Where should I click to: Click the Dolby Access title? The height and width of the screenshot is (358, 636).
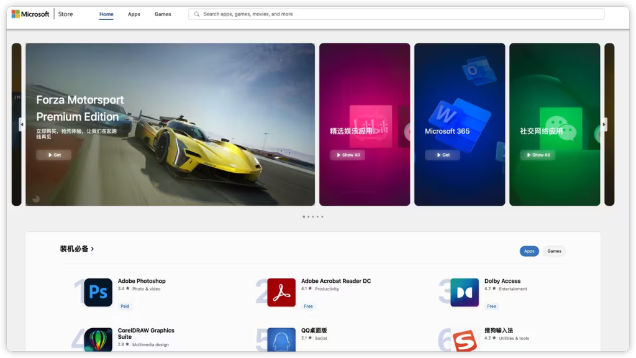pyautogui.click(x=502, y=281)
